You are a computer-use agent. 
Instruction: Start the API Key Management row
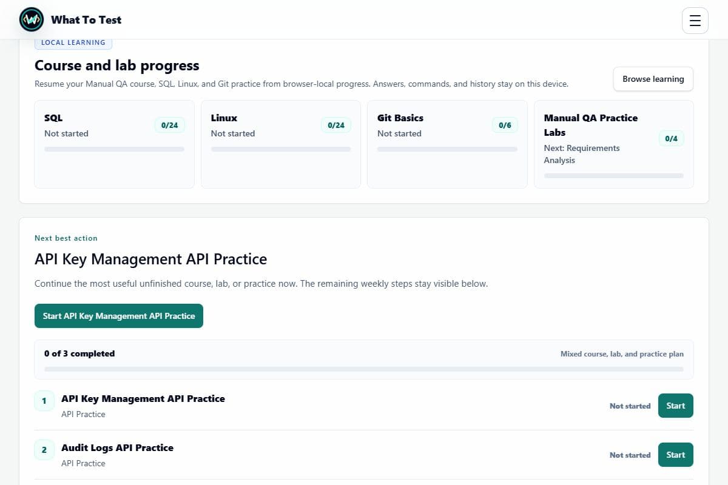675,406
